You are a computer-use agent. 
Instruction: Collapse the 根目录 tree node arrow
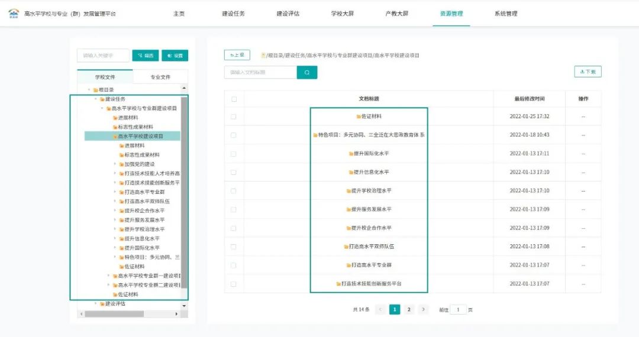pyautogui.click(x=89, y=89)
